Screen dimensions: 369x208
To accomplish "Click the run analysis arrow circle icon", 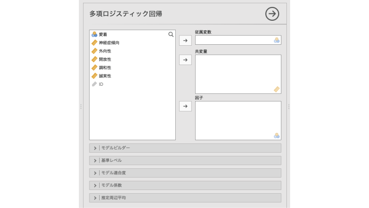I will 272,14.
